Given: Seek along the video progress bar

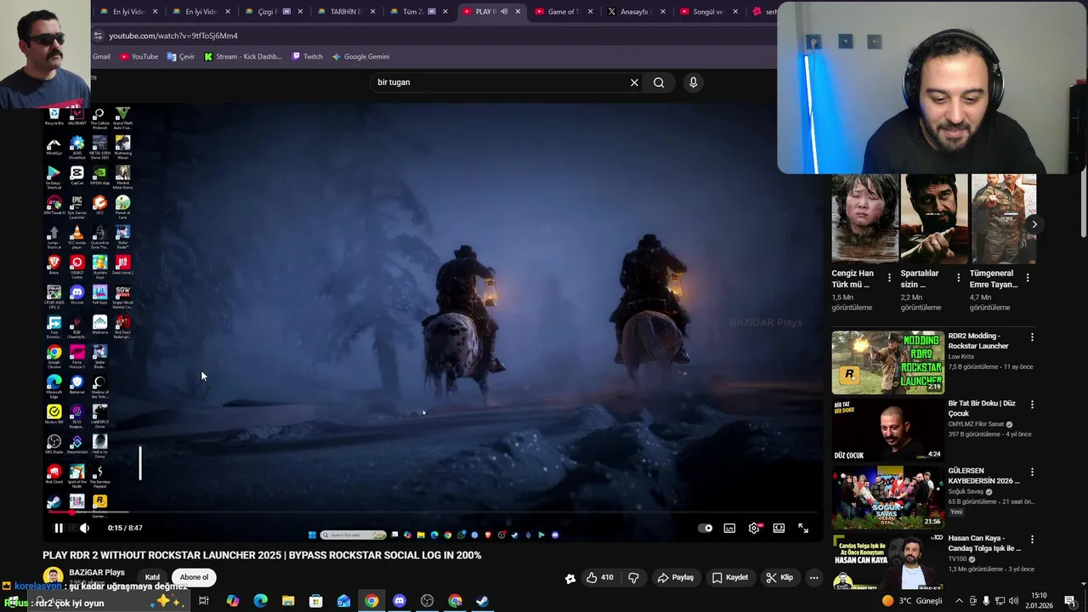Looking at the screenshot, I should 433,513.
